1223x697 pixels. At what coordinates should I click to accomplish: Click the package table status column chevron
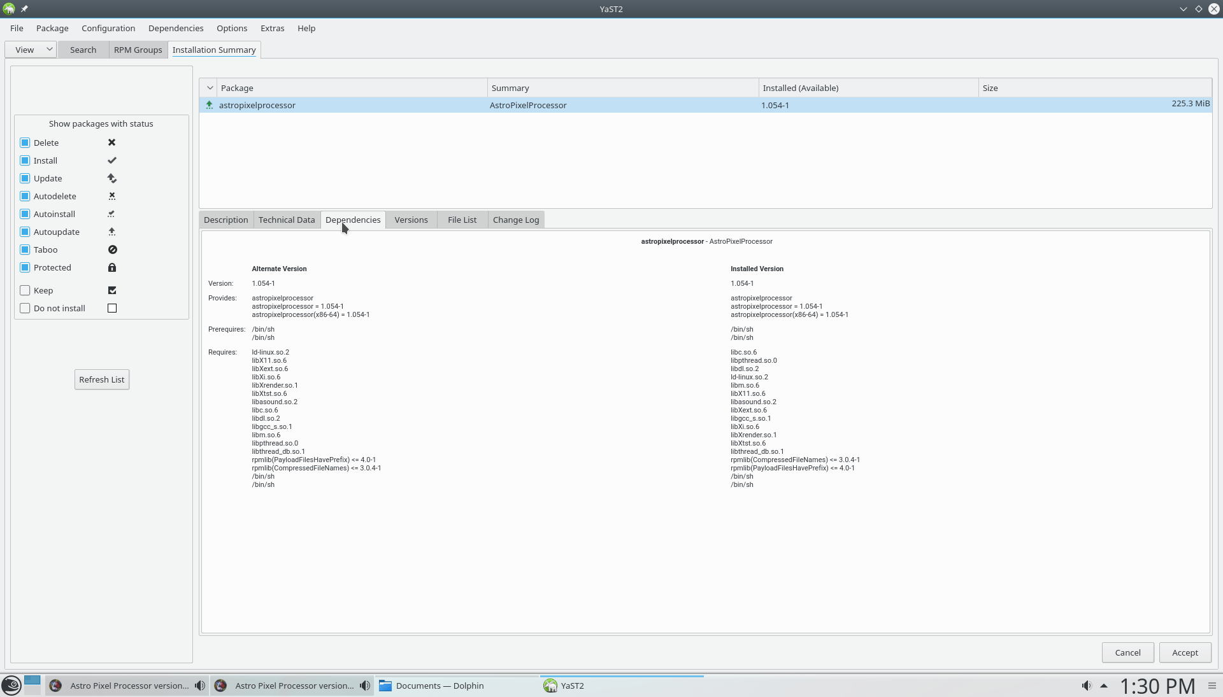pos(210,88)
